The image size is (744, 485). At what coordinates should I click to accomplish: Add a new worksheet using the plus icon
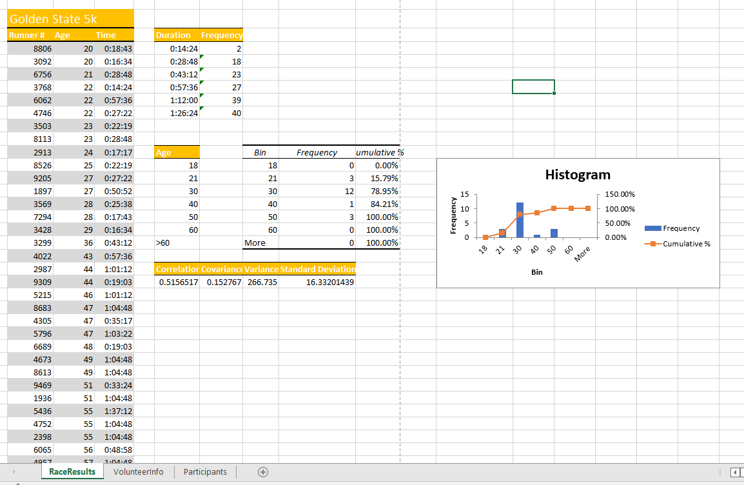(x=262, y=471)
